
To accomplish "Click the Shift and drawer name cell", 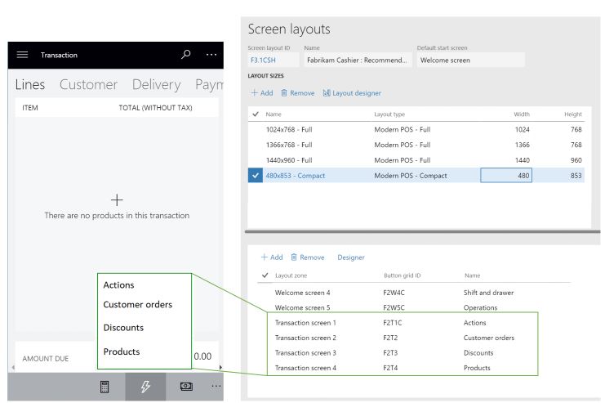I will pos(488,293).
